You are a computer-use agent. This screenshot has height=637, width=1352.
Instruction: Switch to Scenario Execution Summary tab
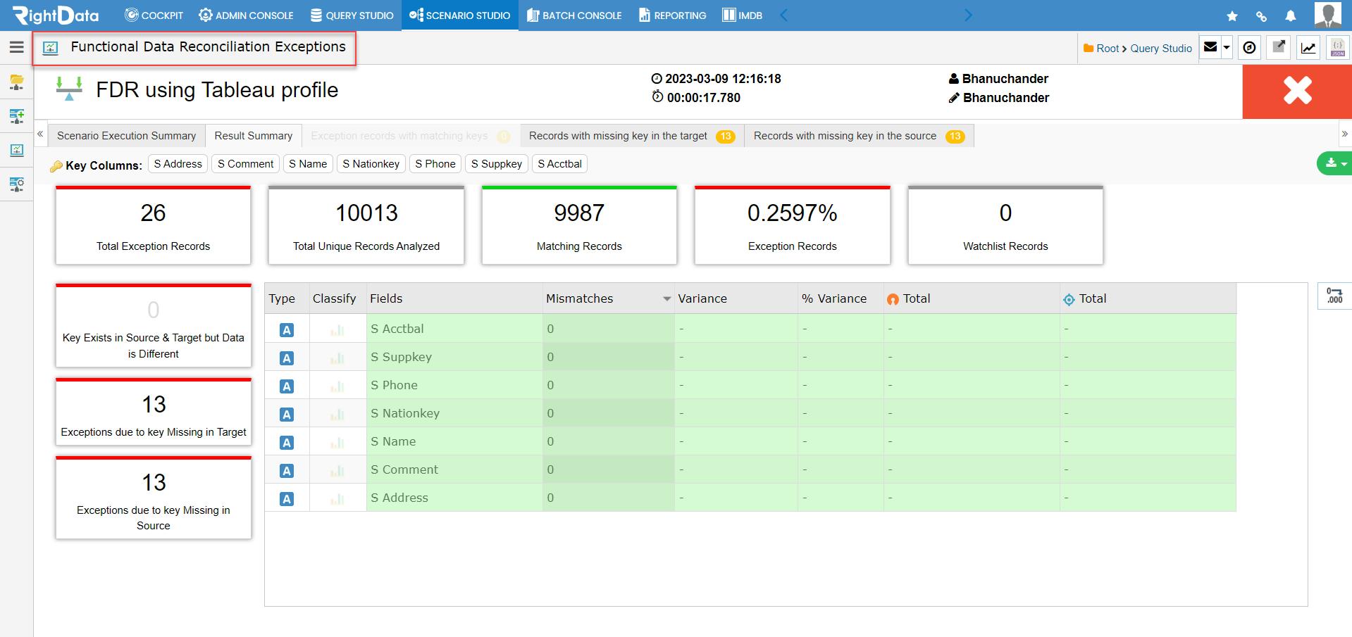pos(127,136)
